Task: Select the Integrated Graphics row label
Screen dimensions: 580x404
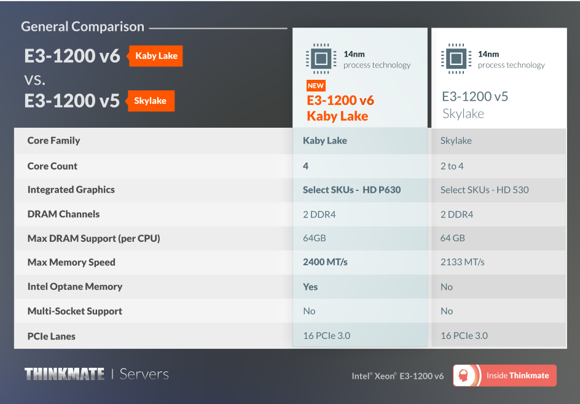Action: (x=71, y=190)
